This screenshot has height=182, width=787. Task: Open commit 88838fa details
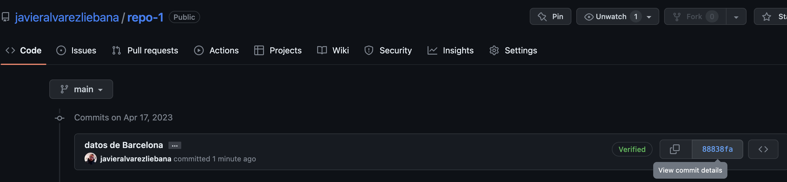tap(717, 149)
